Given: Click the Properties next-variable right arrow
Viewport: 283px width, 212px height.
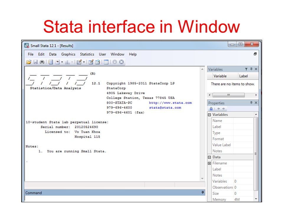Looking at the screenshot, I should coord(223,109).
